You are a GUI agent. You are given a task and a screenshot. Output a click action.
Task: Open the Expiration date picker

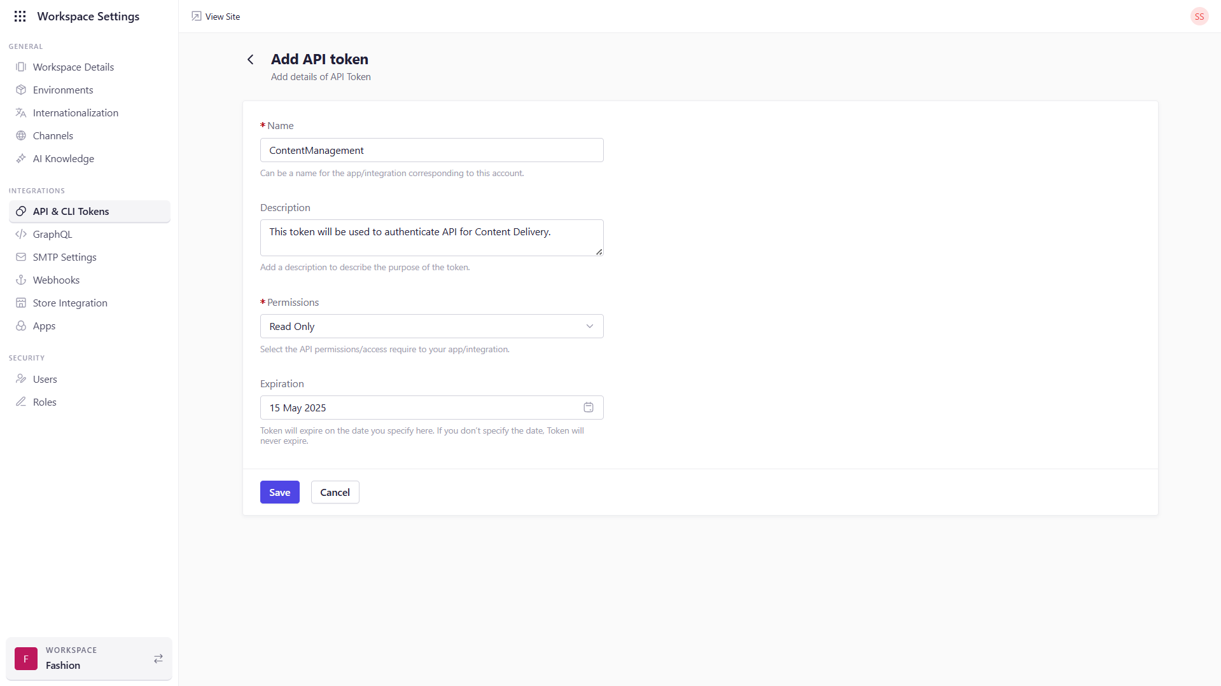[x=431, y=407]
